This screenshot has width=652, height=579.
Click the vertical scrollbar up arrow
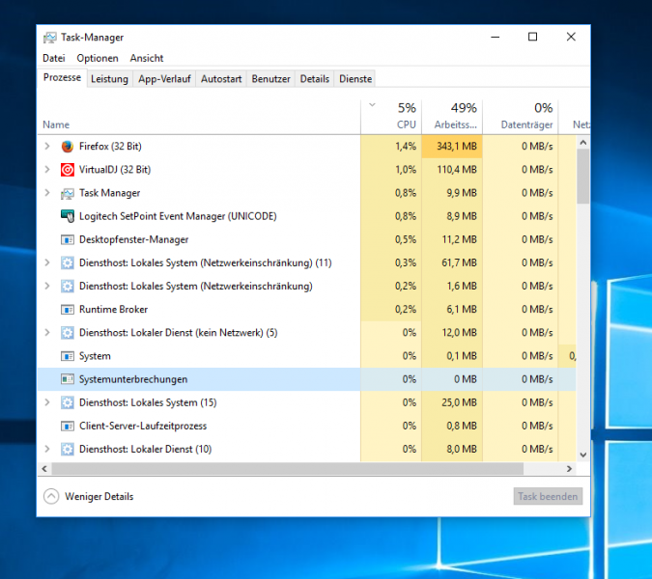tap(583, 143)
